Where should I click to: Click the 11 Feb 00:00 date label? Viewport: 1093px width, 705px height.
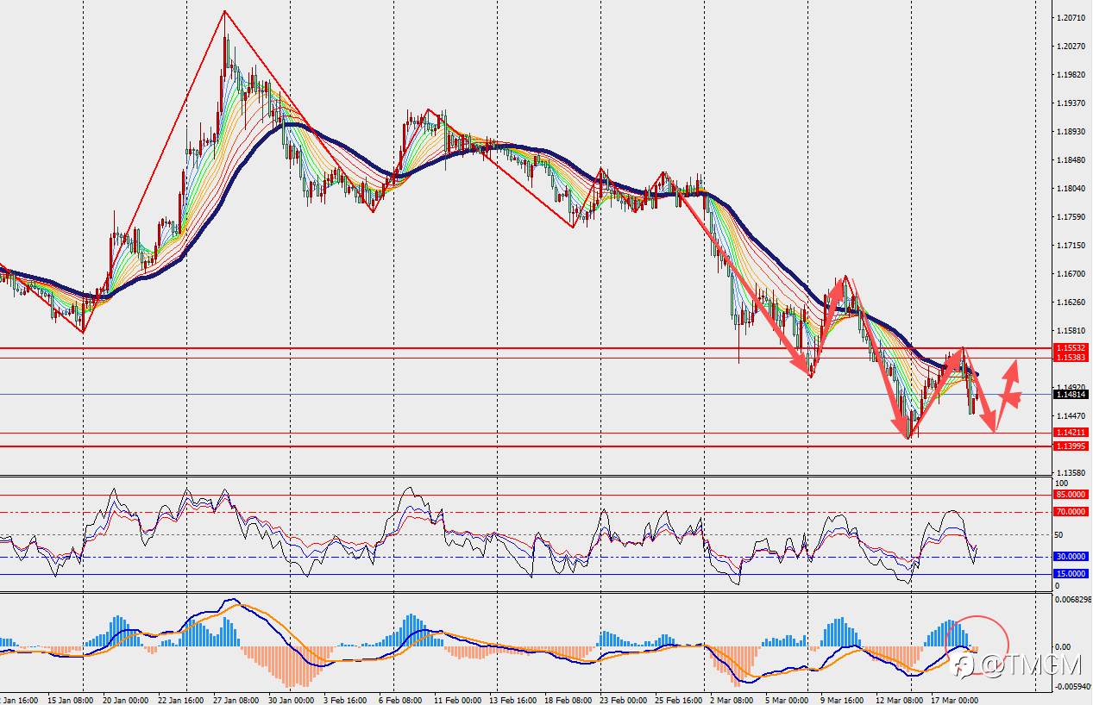(x=457, y=700)
